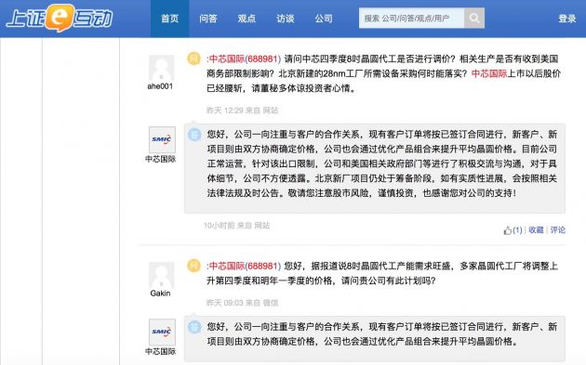
Task: Open 中芯国际 name under second SMIC logo
Action: tap(160, 351)
